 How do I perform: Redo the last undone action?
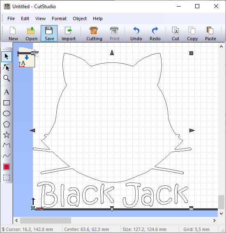pos(155,33)
